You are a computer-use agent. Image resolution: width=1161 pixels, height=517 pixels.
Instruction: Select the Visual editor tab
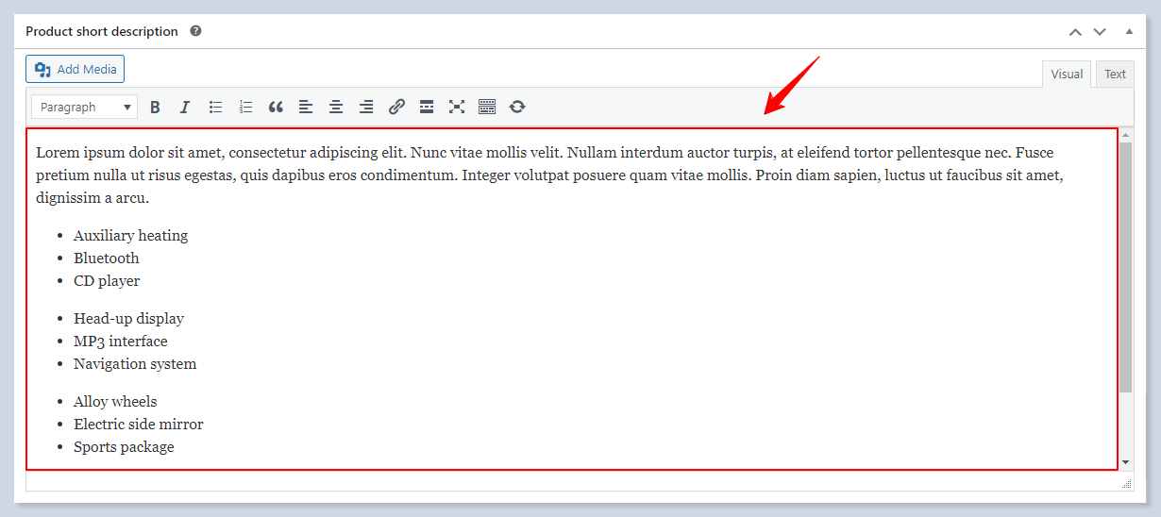click(x=1067, y=75)
